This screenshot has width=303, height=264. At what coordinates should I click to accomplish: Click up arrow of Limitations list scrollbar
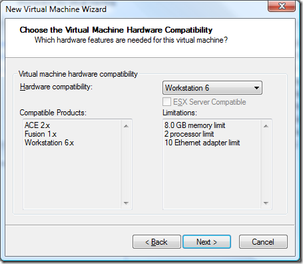pos(266,126)
